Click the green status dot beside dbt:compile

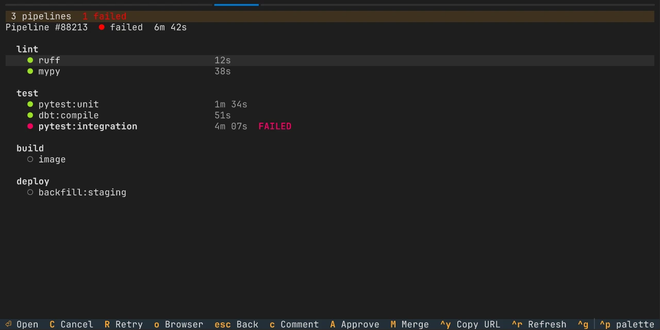pyautogui.click(x=30, y=115)
